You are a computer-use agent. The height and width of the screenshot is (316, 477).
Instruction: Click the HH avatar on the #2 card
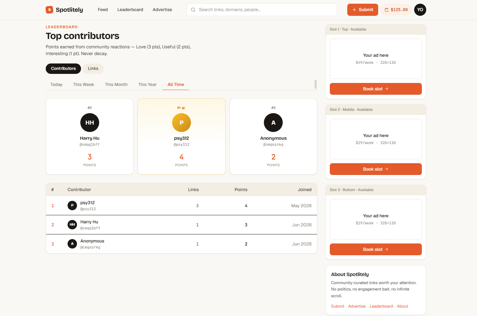[90, 123]
